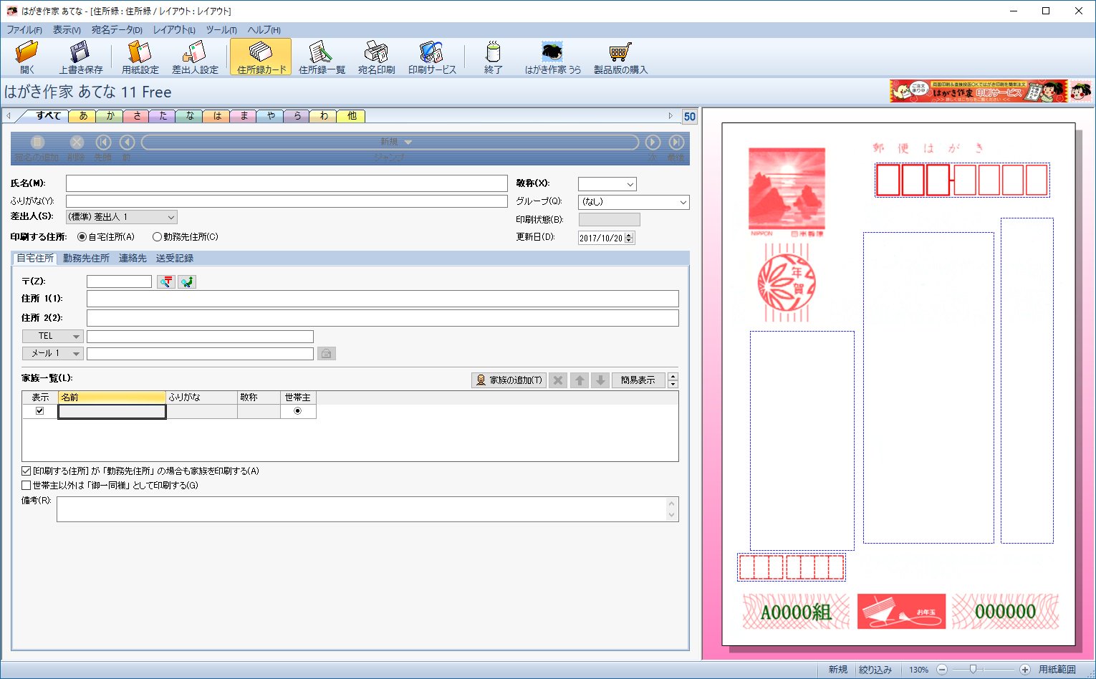
Task: Click 用紙範囲 in status bar
Action: [1057, 670]
